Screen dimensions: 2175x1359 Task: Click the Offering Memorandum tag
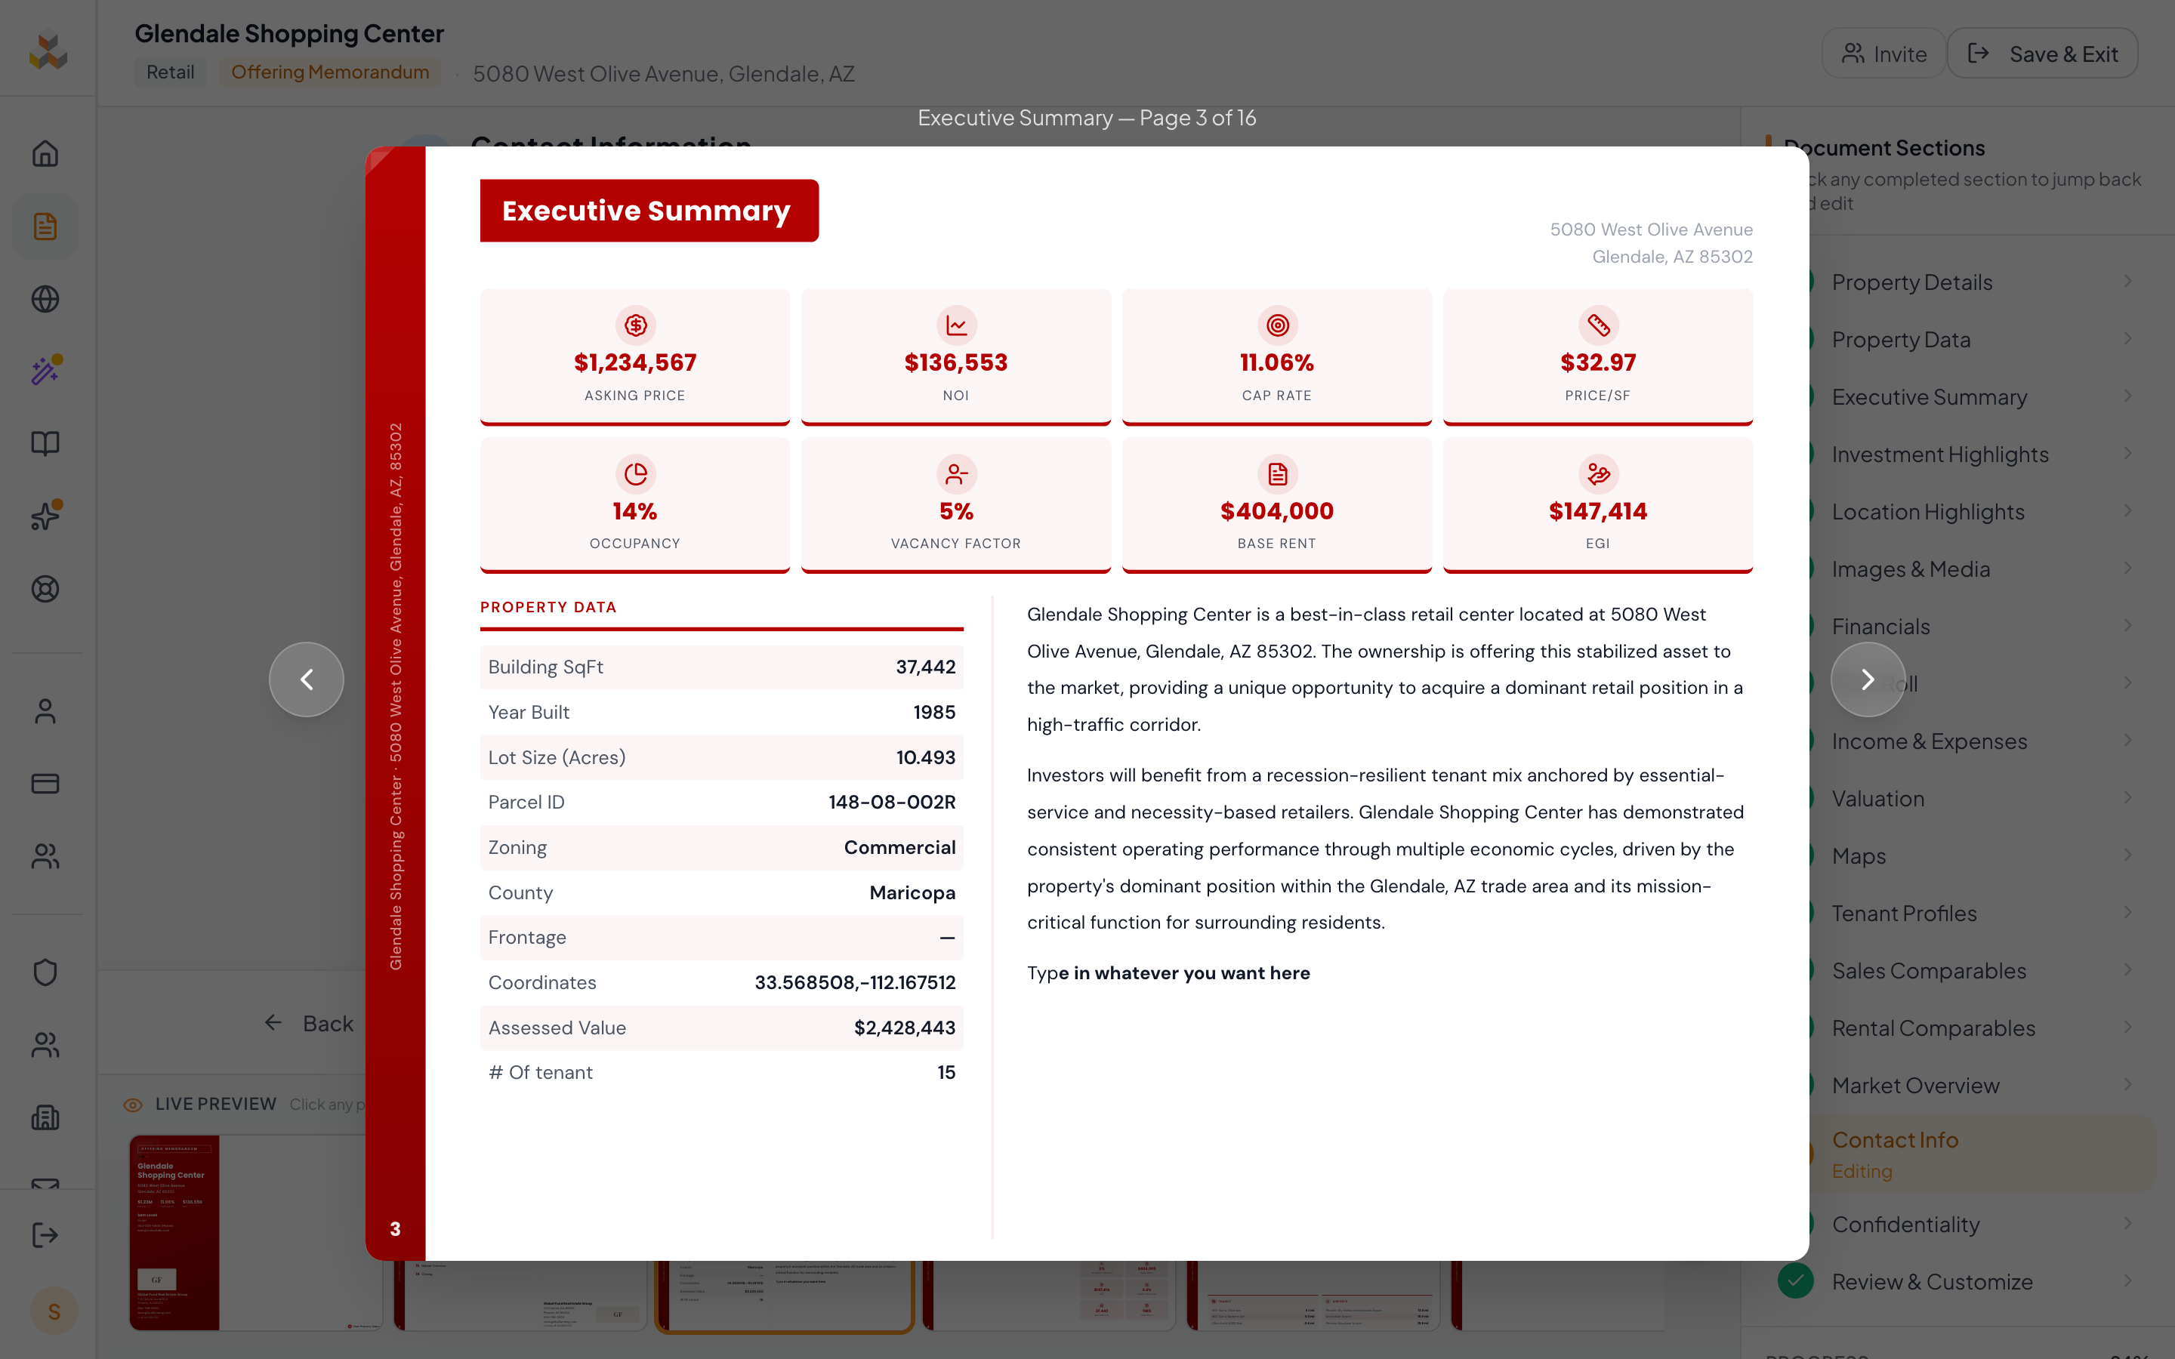tap(330, 72)
